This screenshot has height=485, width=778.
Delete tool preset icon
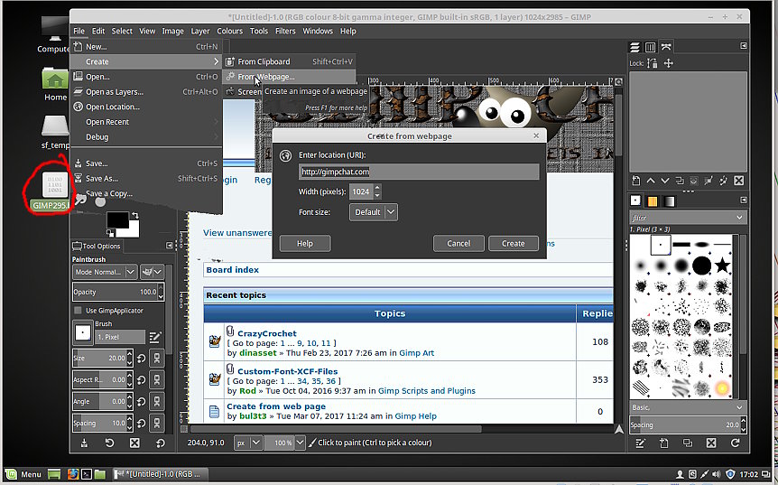pyautogui.click(x=134, y=443)
